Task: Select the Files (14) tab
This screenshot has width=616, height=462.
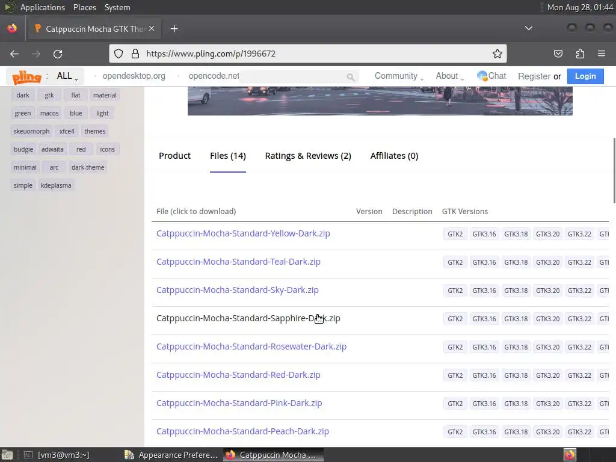Action: click(x=228, y=156)
